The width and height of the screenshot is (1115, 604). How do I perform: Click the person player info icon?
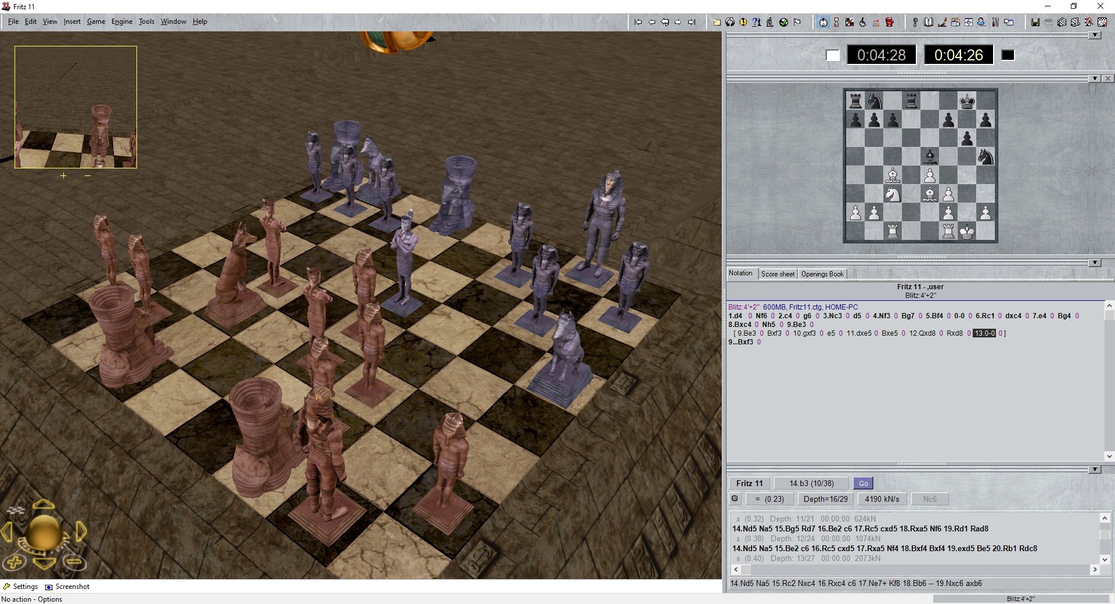click(x=981, y=22)
